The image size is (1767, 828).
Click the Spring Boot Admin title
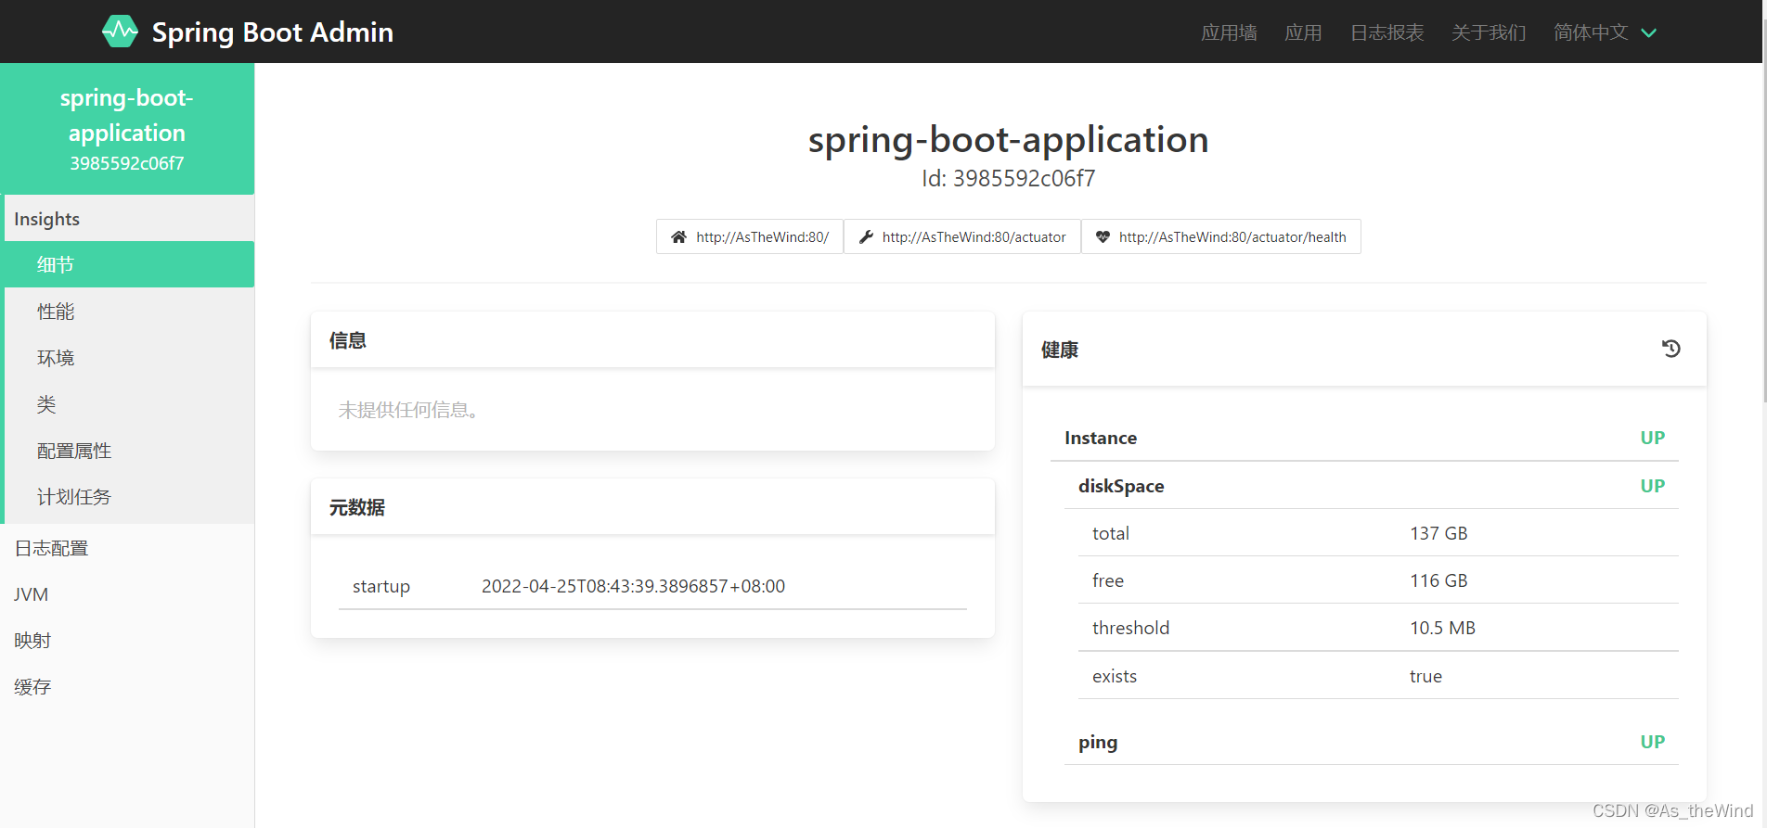[x=272, y=32]
